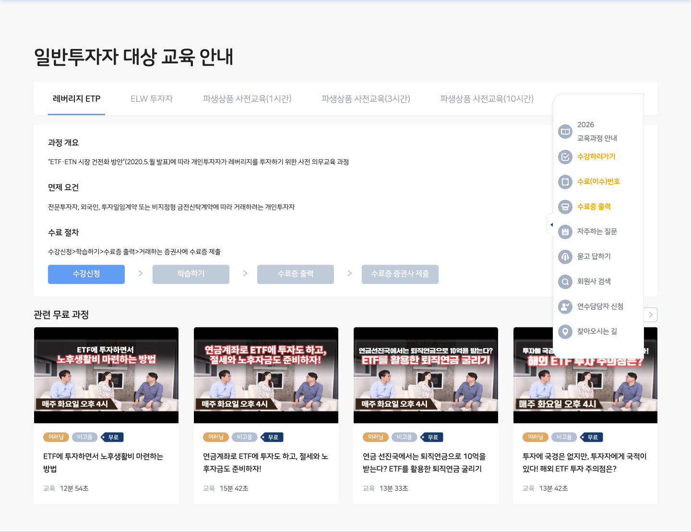Click the 13분 42초 duration text
Image resolution: width=691 pixels, height=532 pixels.
[554, 488]
